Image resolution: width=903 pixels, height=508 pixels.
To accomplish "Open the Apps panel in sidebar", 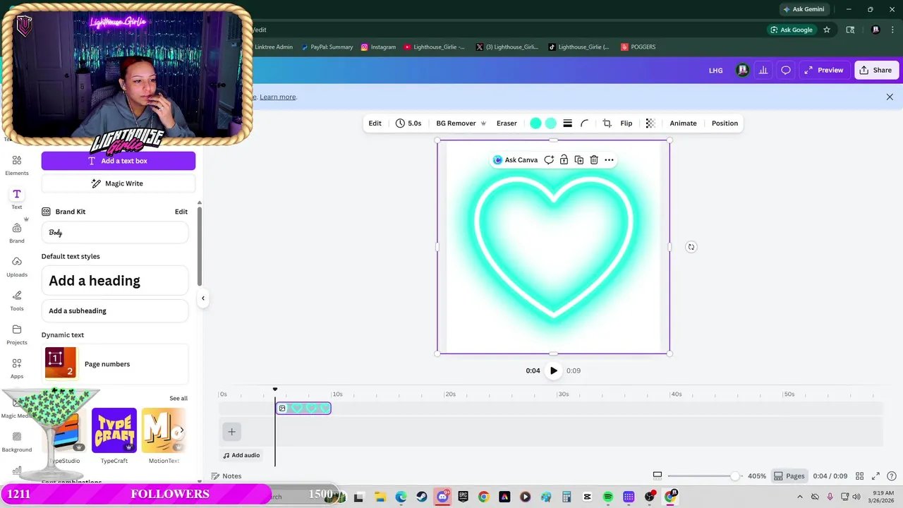I will click(x=17, y=368).
